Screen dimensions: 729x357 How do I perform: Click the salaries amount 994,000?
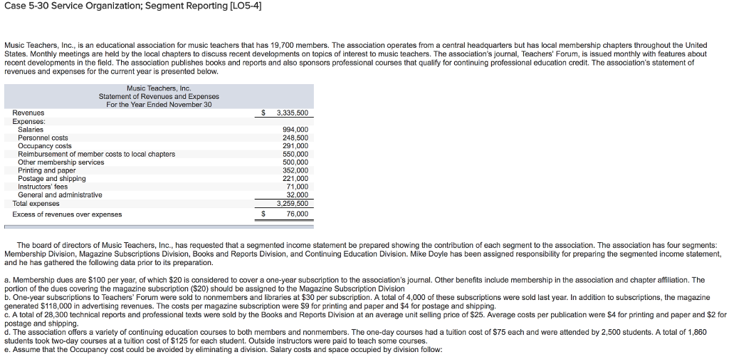pos(295,130)
